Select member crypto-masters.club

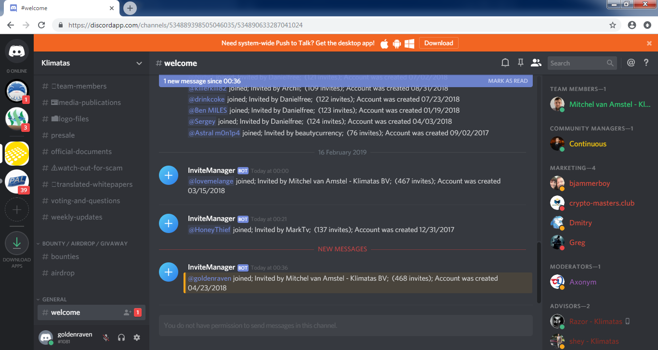(x=603, y=203)
